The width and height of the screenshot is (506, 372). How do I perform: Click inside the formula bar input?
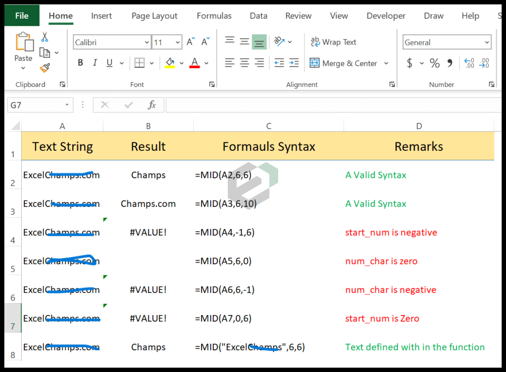(334, 105)
